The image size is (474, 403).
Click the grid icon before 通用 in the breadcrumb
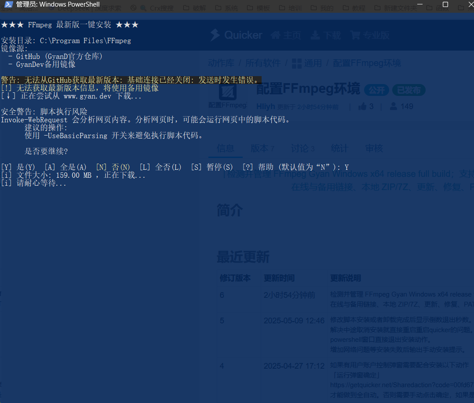(x=296, y=63)
